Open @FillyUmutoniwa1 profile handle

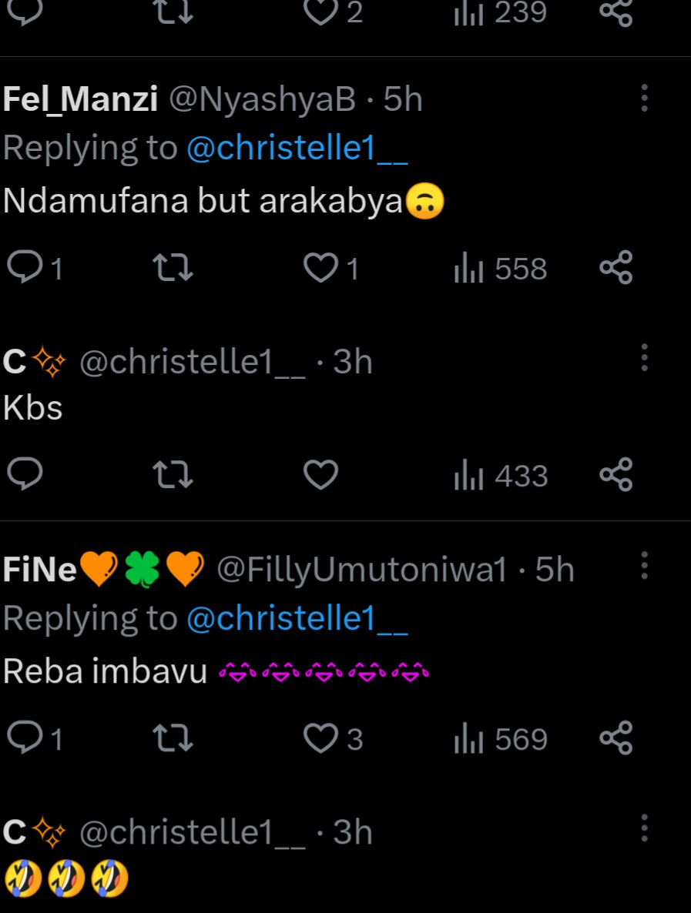[361, 570]
